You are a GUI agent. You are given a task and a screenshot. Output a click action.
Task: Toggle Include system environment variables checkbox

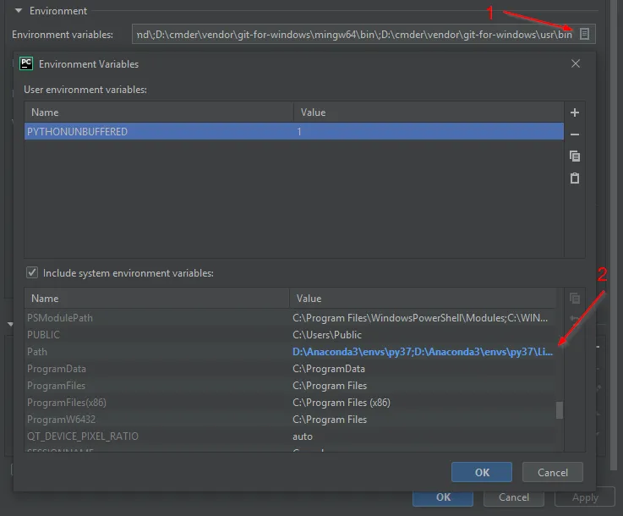(32, 272)
